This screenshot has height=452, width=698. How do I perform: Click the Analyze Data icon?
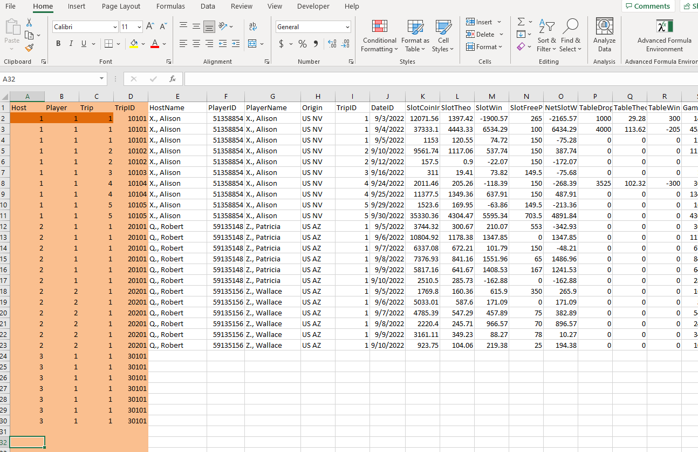(604, 36)
